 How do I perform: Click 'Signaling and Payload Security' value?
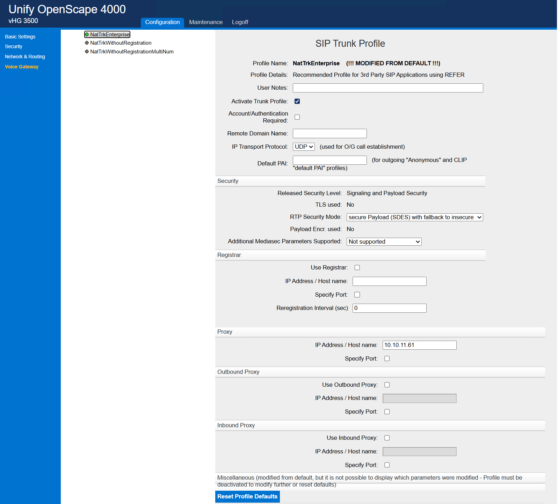[387, 193]
